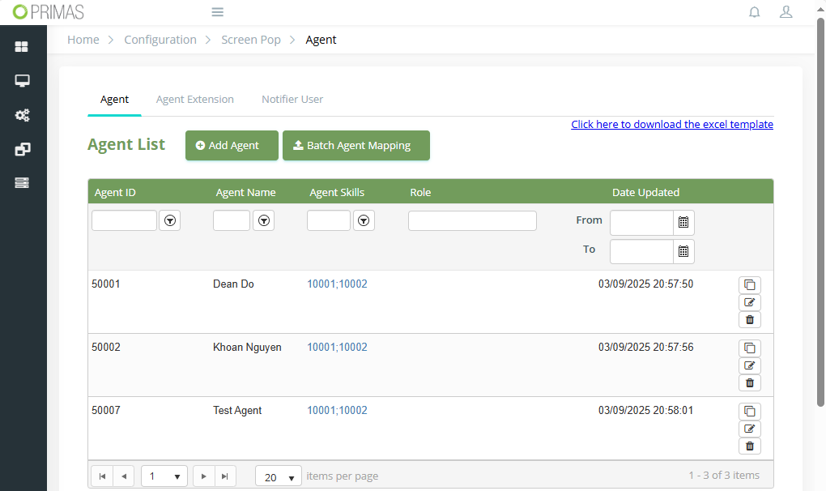This screenshot has height=491, width=826.
Task: Click the edit icon for Khoan Nguyen
Action: tap(749, 365)
